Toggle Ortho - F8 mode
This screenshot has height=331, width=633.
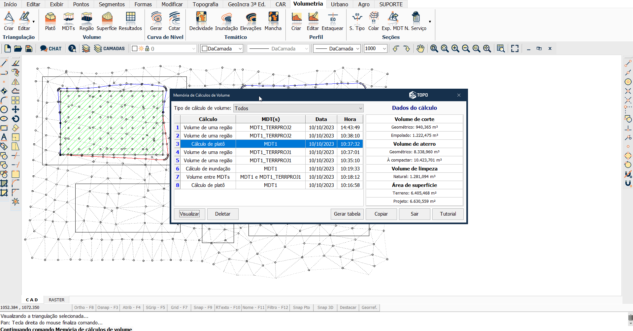(x=84, y=308)
